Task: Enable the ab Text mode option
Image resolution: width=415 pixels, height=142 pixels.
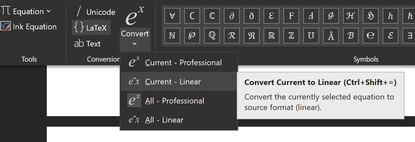Action: [87, 43]
